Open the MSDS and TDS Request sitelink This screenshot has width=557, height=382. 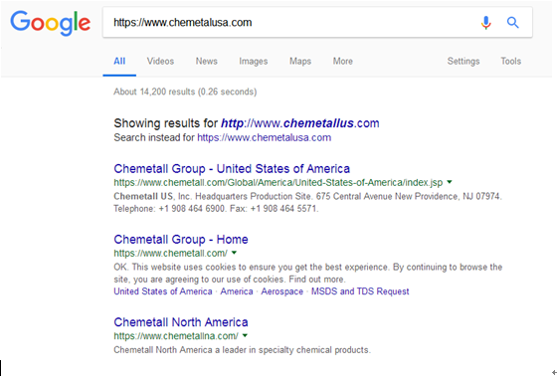(360, 291)
